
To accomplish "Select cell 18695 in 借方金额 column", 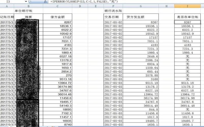I will (x=57, y=109).
